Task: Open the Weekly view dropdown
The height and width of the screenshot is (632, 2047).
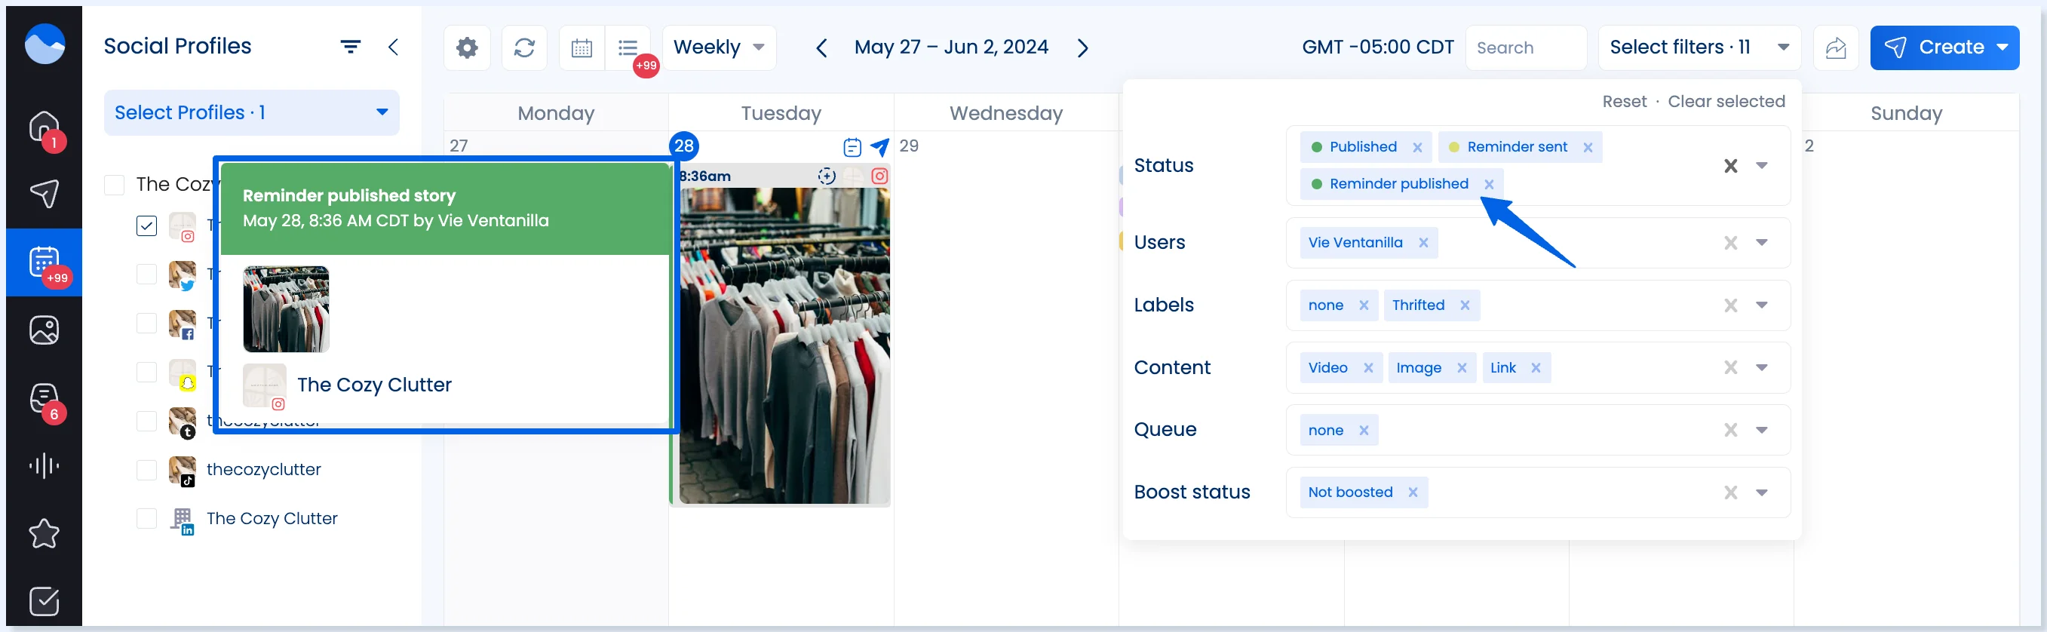Action: coord(719,48)
